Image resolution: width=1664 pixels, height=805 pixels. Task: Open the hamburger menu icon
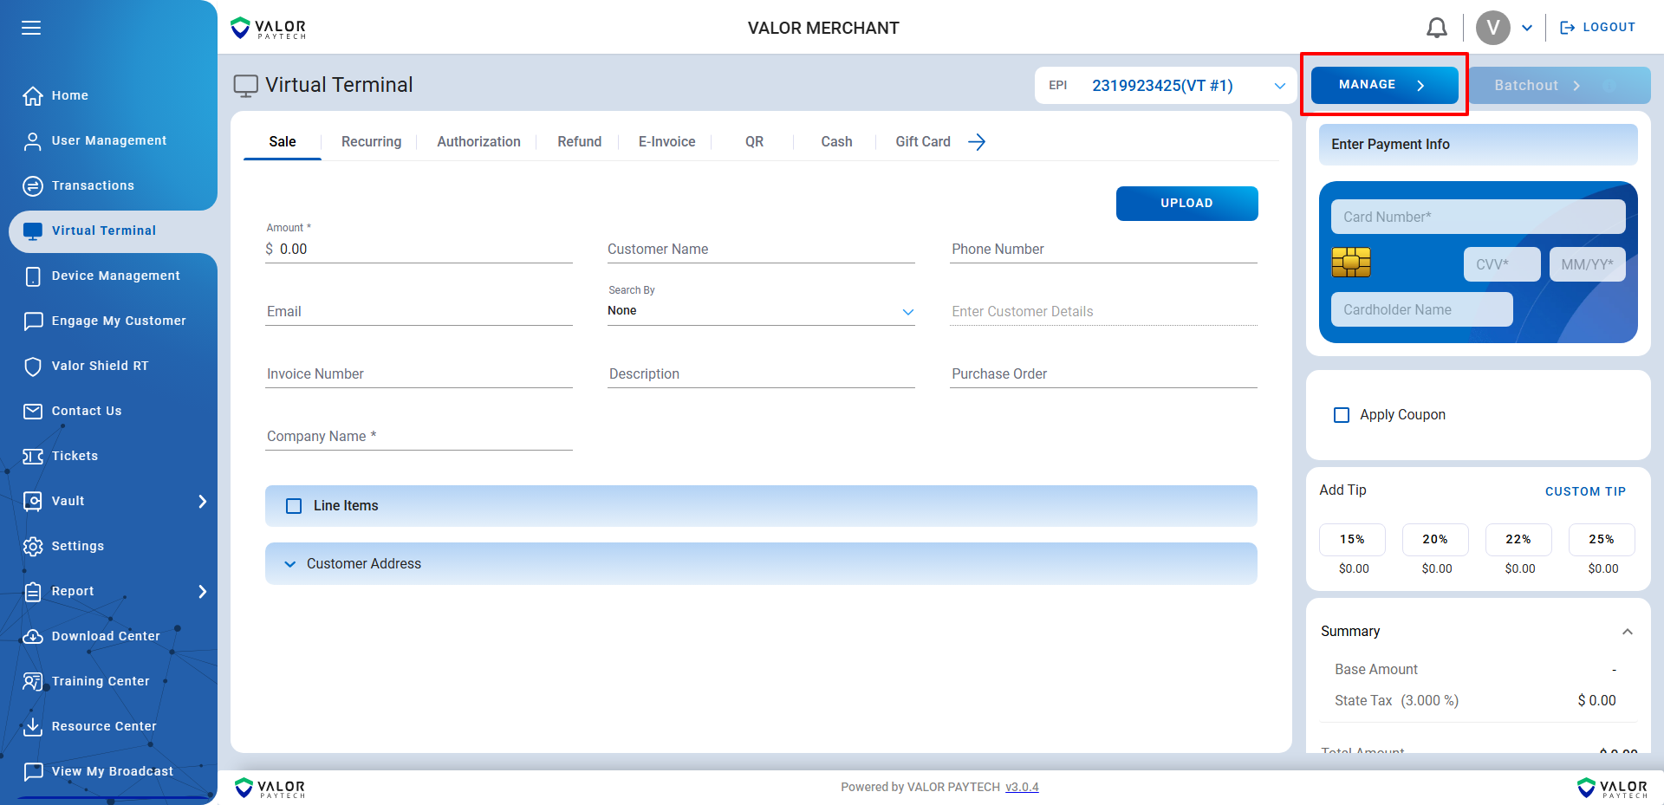pyautogui.click(x=31, y=28)
